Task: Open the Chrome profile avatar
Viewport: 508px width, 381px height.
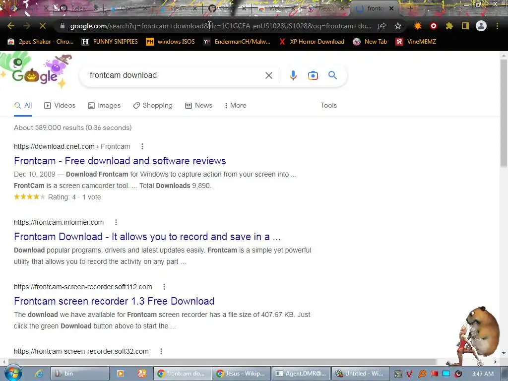Action: [x=481, y=26]
